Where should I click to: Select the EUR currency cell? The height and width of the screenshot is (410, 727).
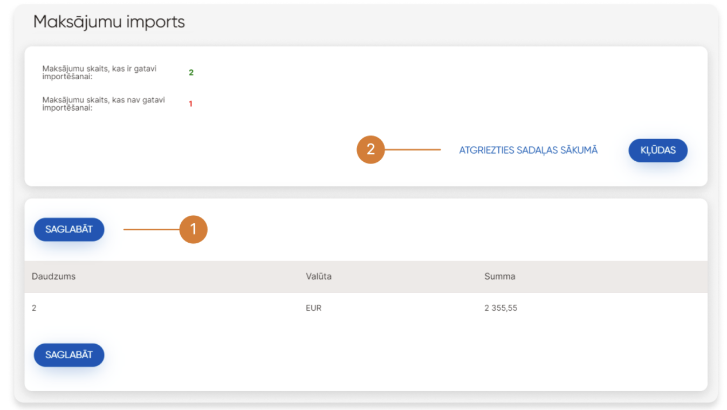coord(313,308)
